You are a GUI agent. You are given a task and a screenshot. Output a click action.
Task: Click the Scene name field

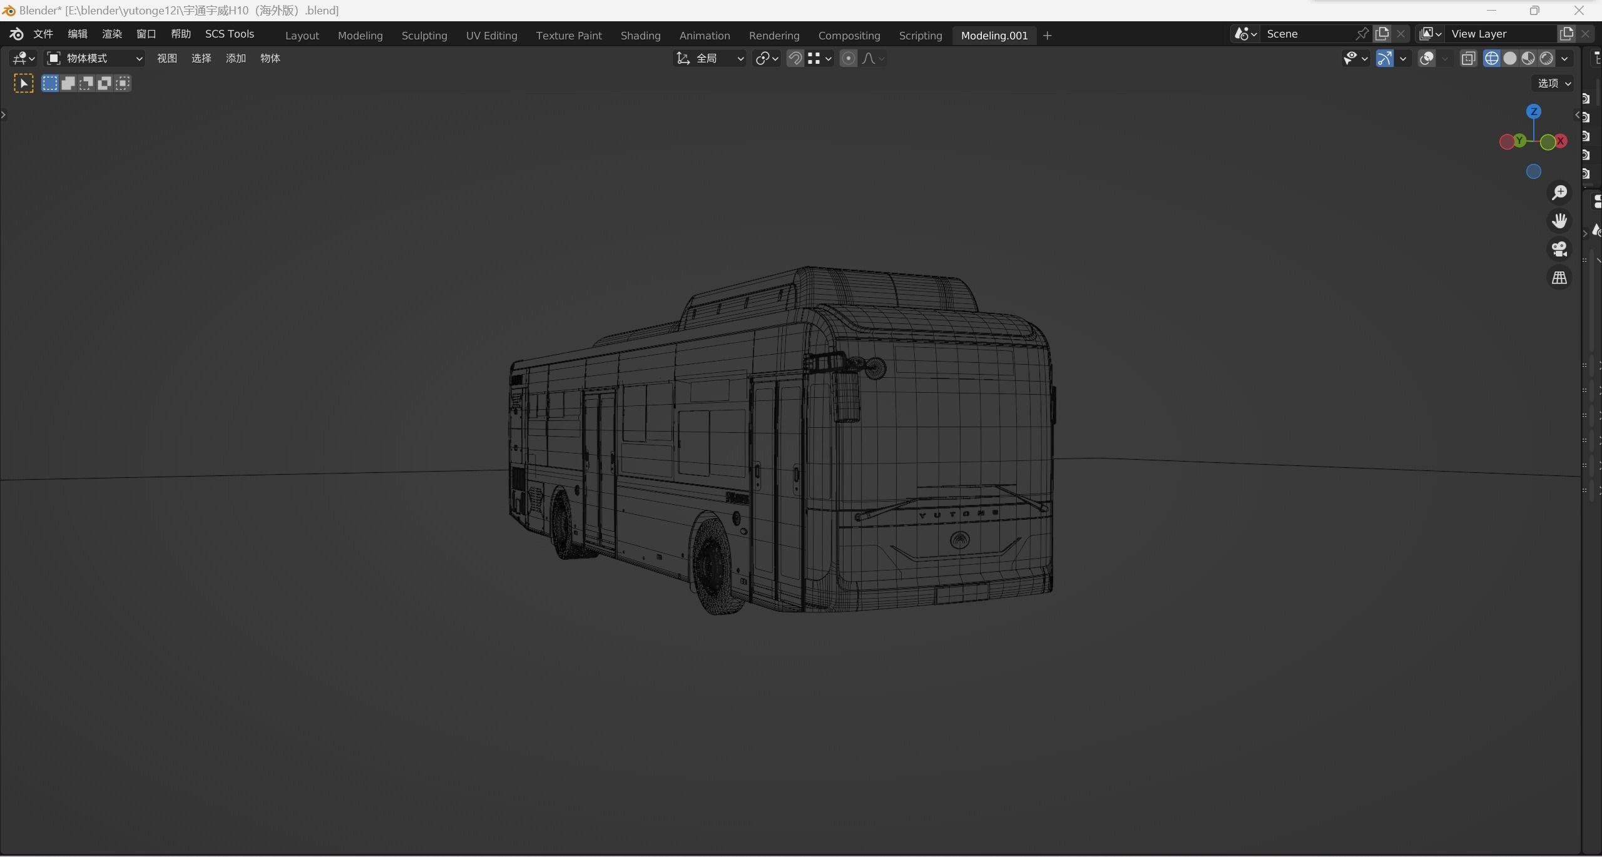tap(1308, 34)
